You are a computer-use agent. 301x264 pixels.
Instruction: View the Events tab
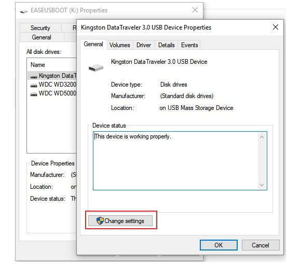(189, 45)
